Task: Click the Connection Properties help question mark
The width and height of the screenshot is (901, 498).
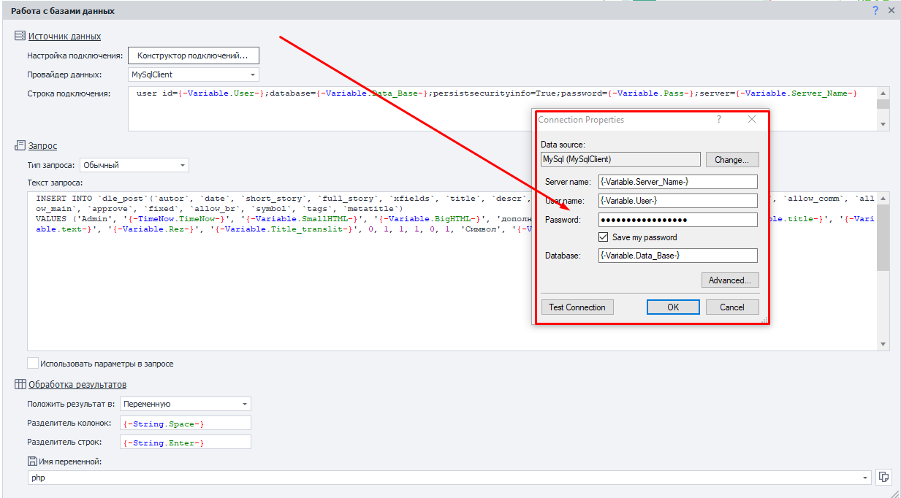Action: coord(718,119)
